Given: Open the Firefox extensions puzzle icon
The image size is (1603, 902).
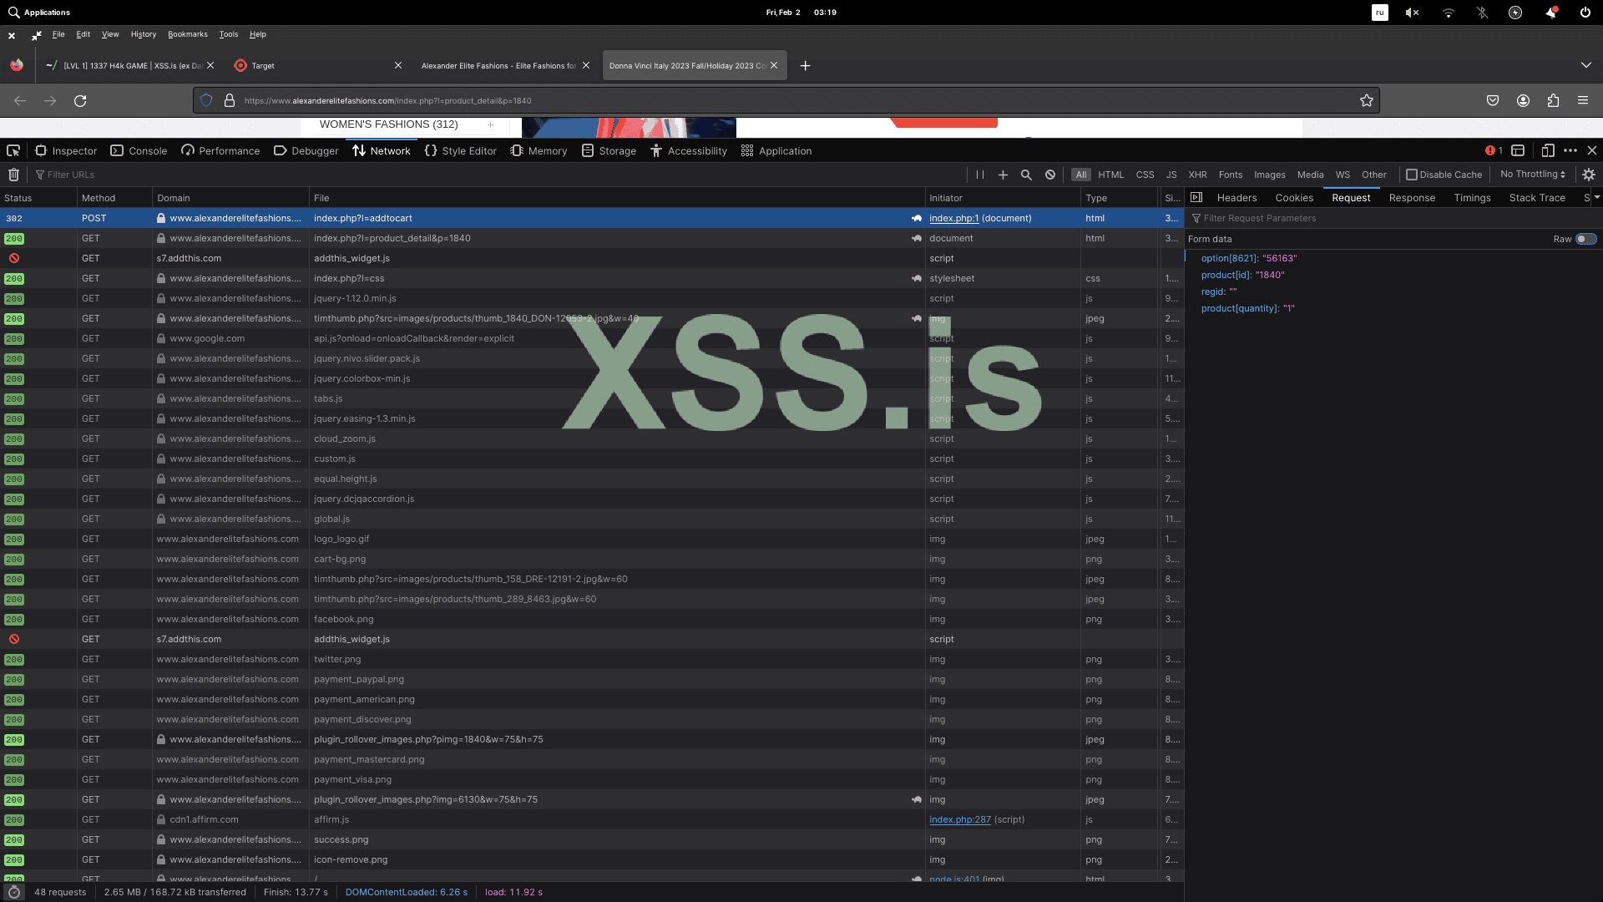Looking at the screenshot, I should point(1553,101).
